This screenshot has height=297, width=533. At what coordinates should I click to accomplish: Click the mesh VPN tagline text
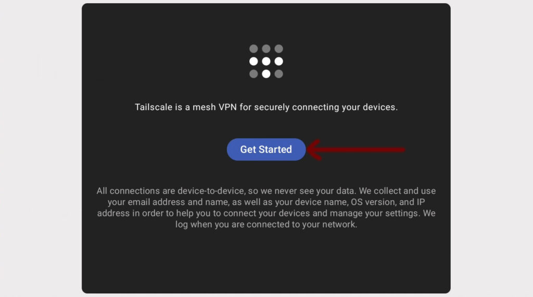[266, 107]
